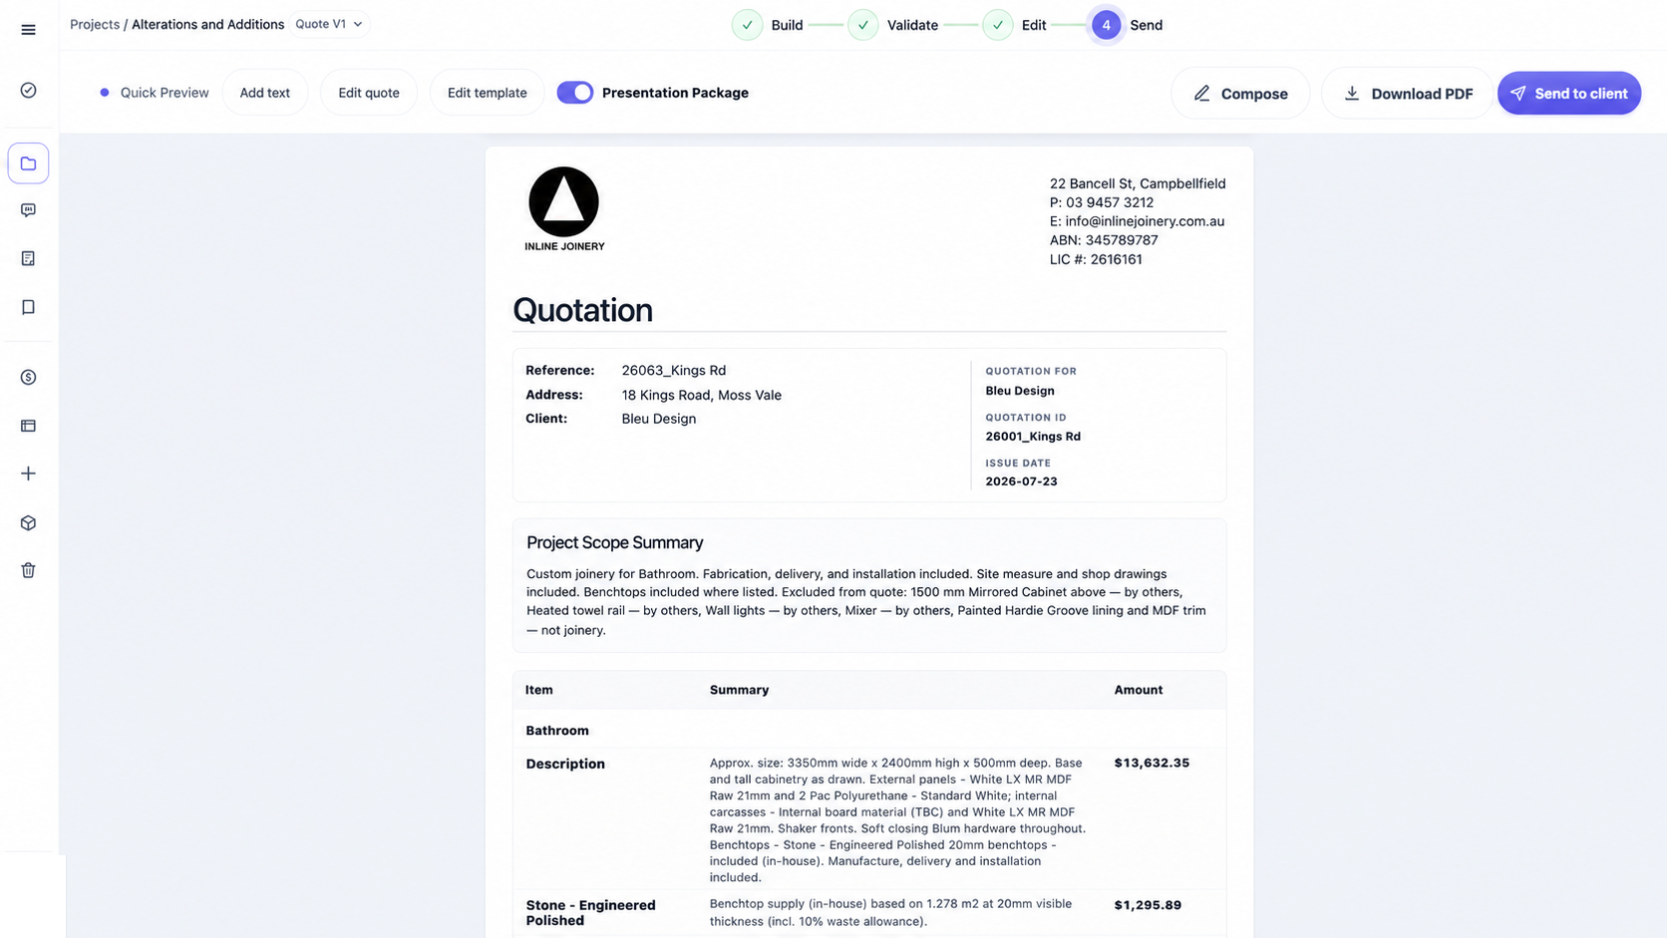Screen dimensions: 1667x938
Task: Click the reference value 26063_Kings Rd
Action: point(674,370)
